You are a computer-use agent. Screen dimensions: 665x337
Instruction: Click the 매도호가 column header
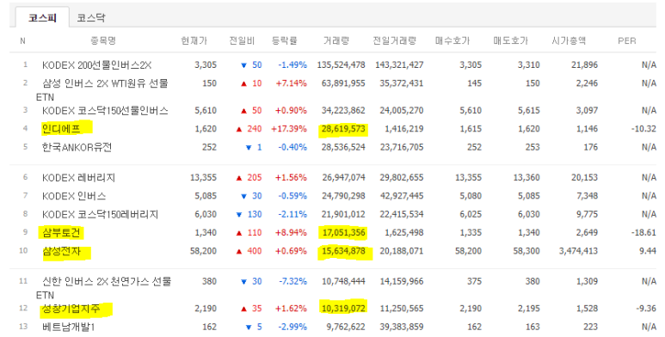pyautogui.click(x=511, y=40)
